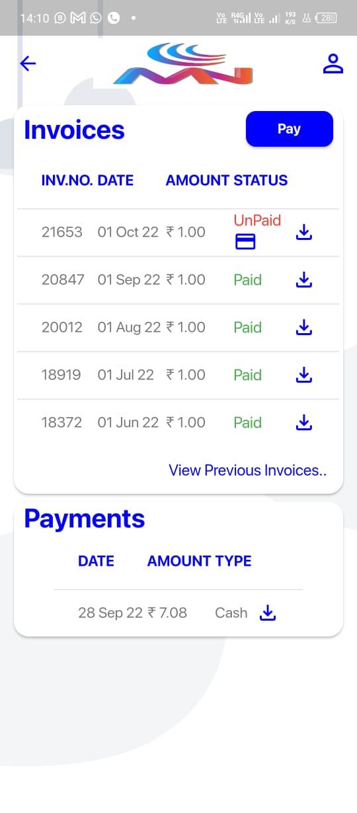
Task: Download invoice 21653
Action: 303,232
